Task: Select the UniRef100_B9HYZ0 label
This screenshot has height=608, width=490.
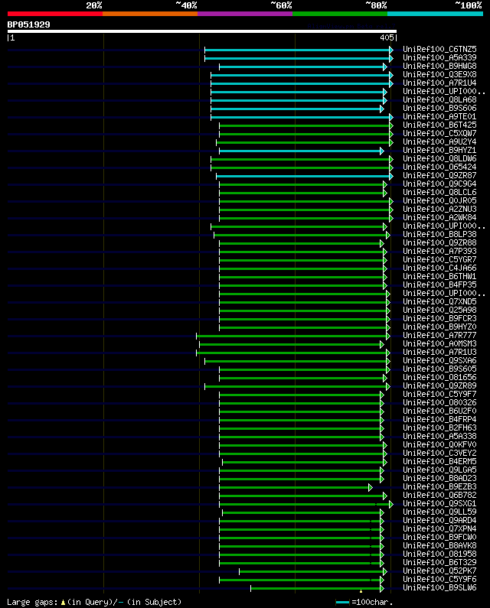Action: pos(439,327)
